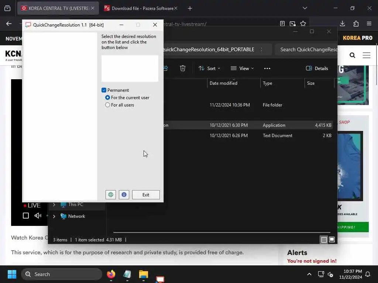Click the Exit button in QuickChangeResolution
The height and width of the screenshot is (283, 378).
146,195
